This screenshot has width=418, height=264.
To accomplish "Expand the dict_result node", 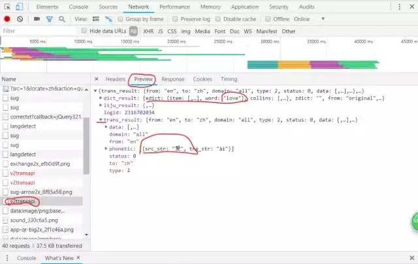I will [x=101, y=98].
